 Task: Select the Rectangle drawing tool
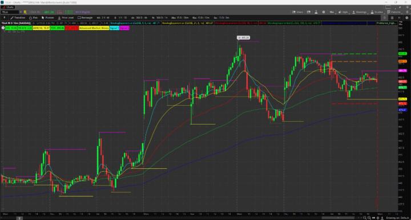tap(85, 18)
